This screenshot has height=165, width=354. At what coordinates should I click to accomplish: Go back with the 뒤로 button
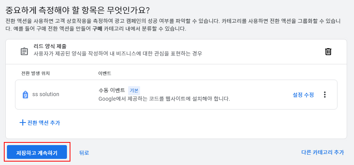point(84,152)
